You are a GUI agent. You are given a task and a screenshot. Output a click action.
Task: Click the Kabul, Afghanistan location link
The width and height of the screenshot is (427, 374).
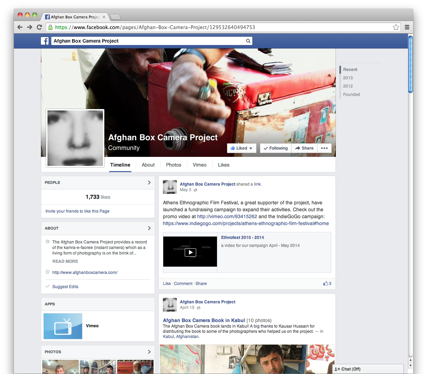tap(181, 337)
